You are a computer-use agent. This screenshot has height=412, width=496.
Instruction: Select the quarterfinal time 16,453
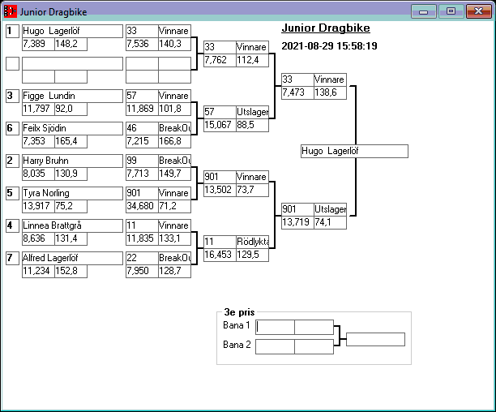(220, 255)
